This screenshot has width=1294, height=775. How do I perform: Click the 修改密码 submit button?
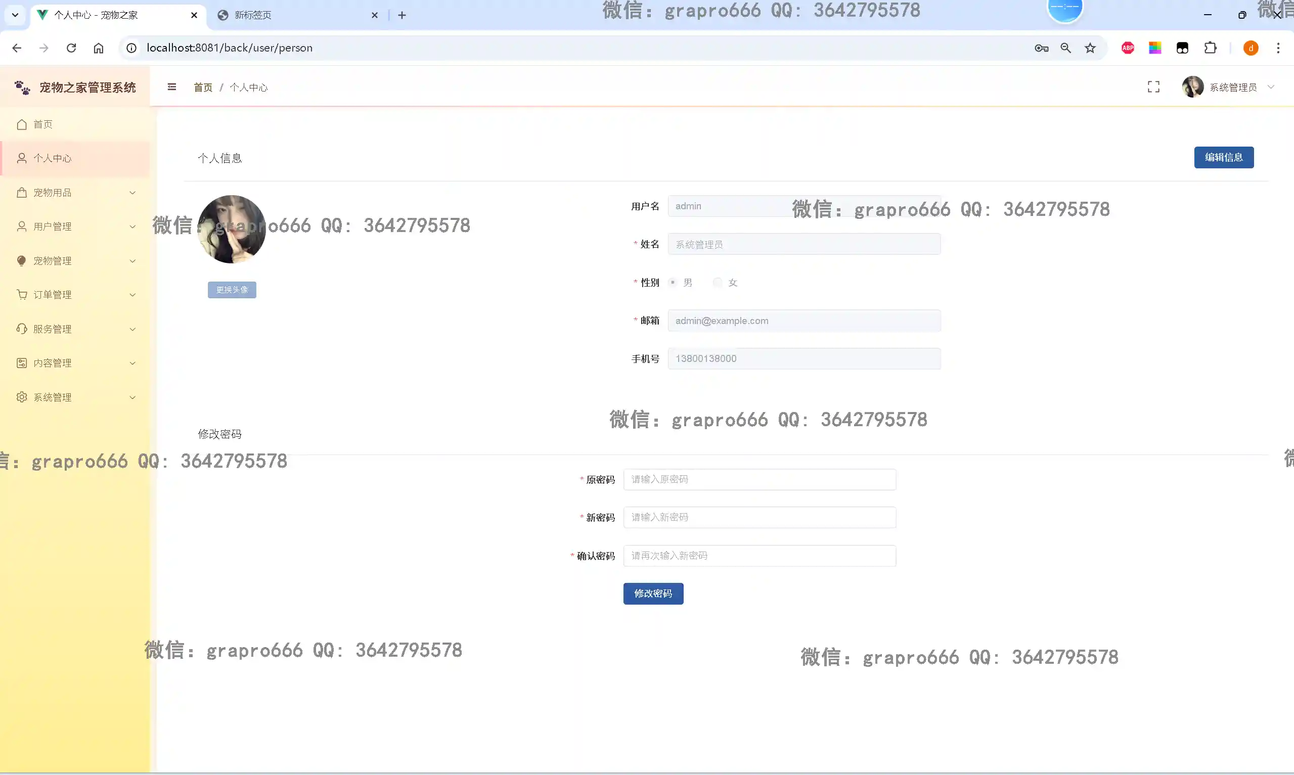(653, 594)
